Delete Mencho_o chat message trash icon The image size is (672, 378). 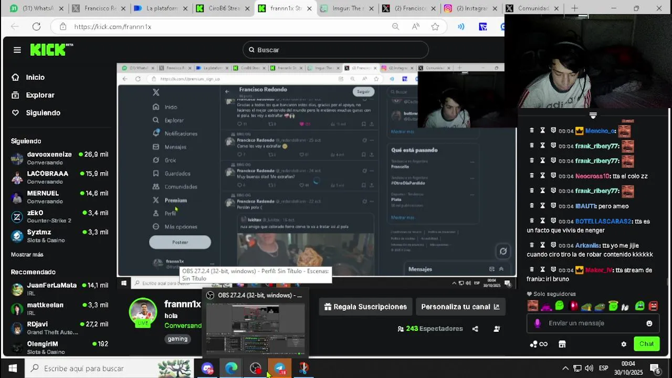click(531, 131)
